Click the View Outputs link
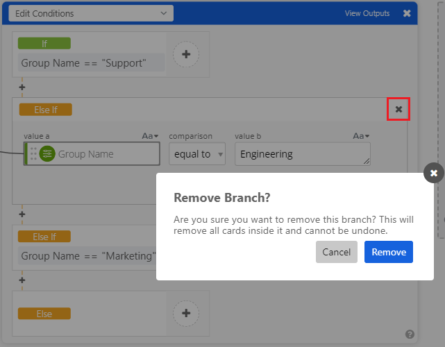The image size is (445, 347). [367, 13]
